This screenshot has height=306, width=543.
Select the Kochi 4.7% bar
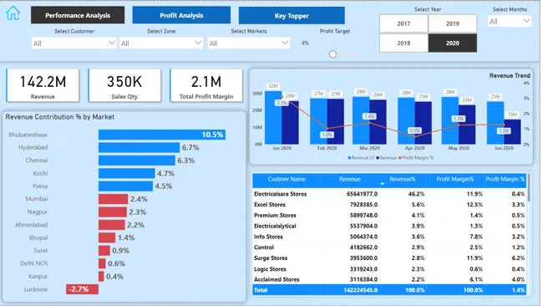[126, 173]
